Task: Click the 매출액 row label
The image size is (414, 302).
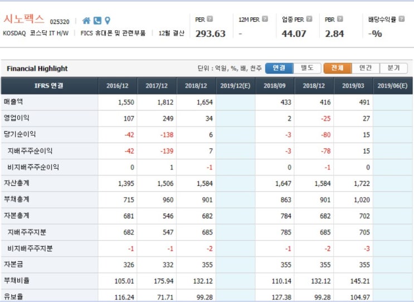Action: click(13, 102)
